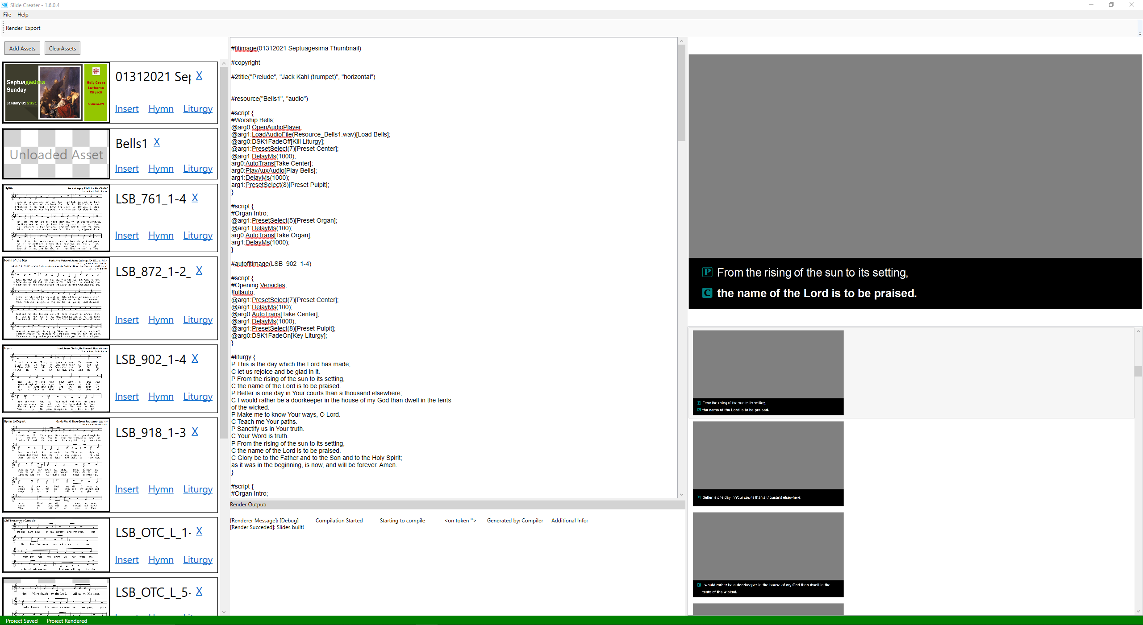Remove the LSB_918_1-3 asset with its X
The width and height of the screenshot is (1143, 625).
(195, 431)
